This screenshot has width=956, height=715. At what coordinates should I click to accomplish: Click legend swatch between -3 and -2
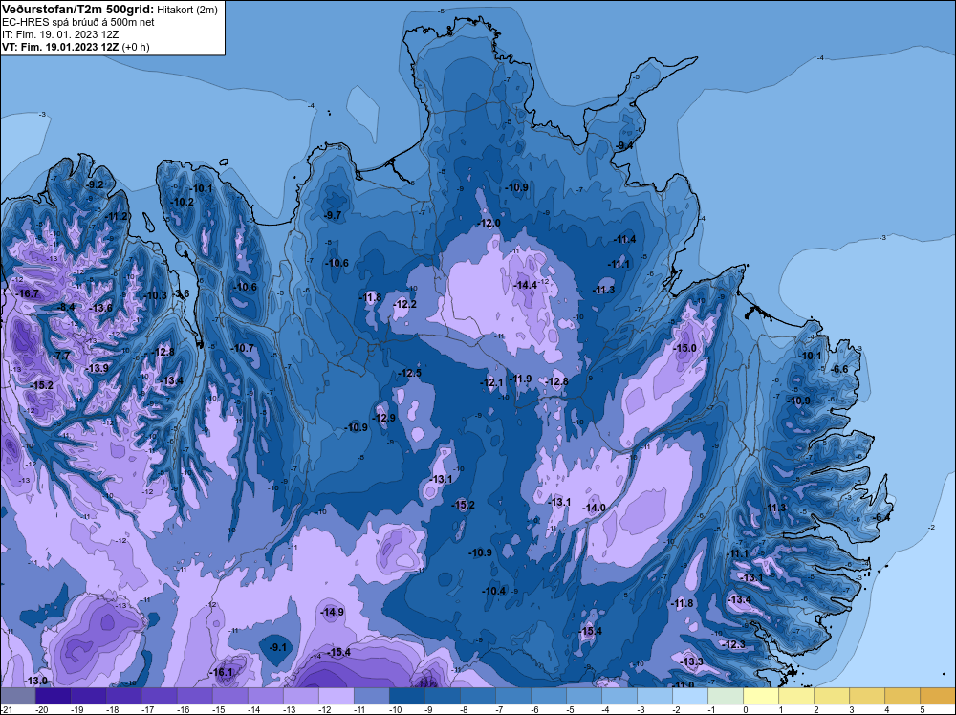[655, 696]
